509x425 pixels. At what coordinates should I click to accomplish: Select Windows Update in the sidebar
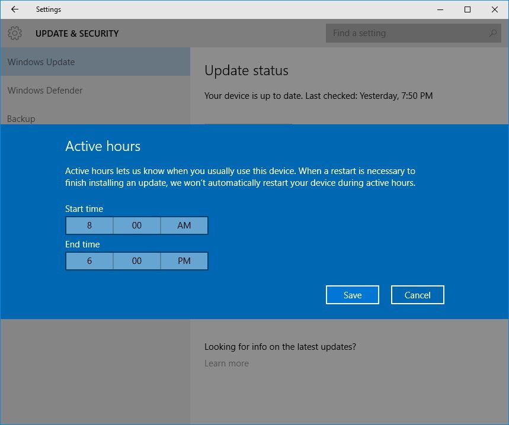pos(41,62)
